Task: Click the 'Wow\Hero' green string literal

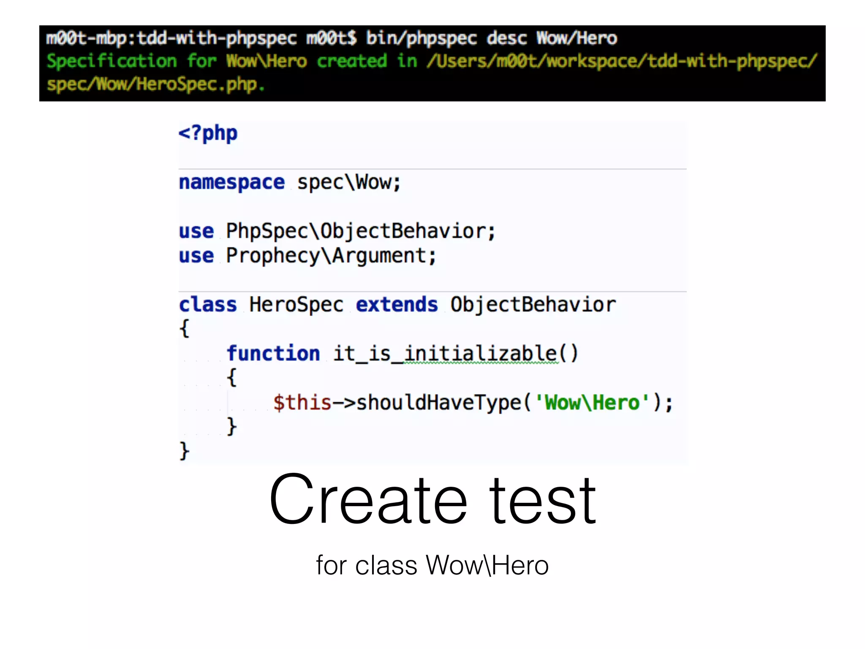Action: [x=592, y=402]
